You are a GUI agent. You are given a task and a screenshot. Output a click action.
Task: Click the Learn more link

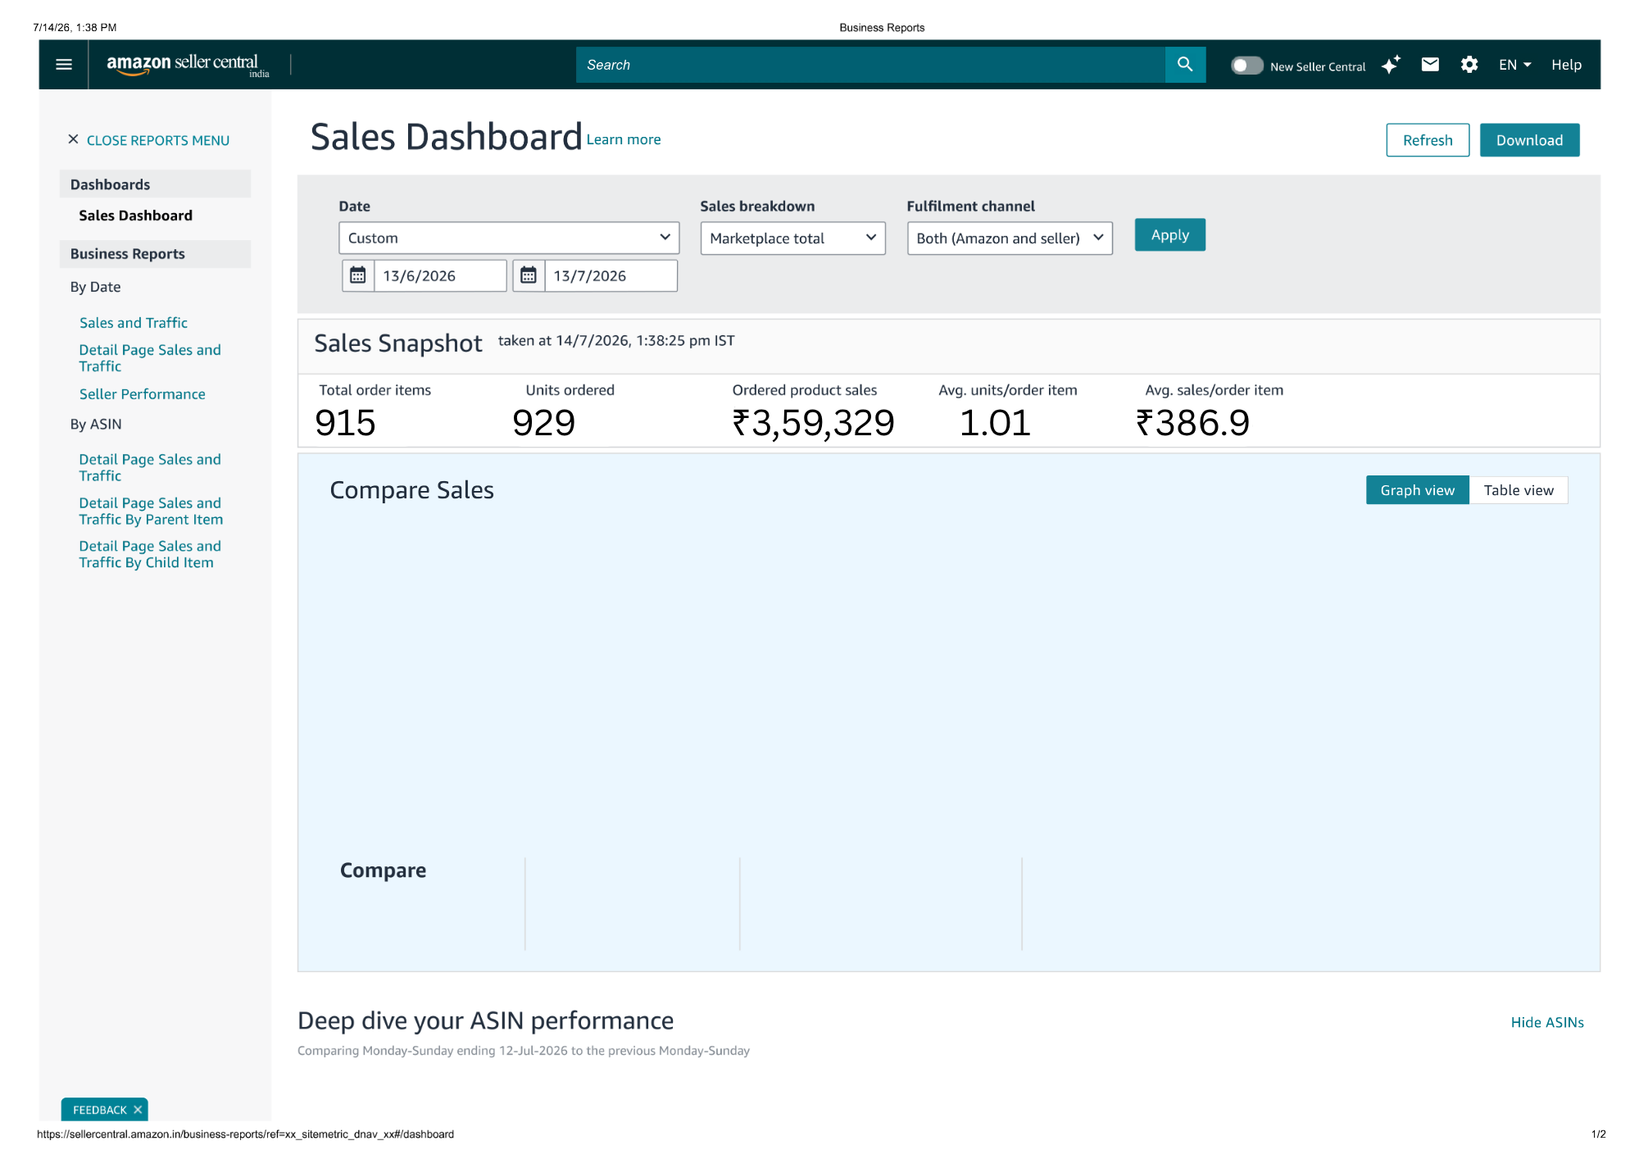tap(624, 139)
